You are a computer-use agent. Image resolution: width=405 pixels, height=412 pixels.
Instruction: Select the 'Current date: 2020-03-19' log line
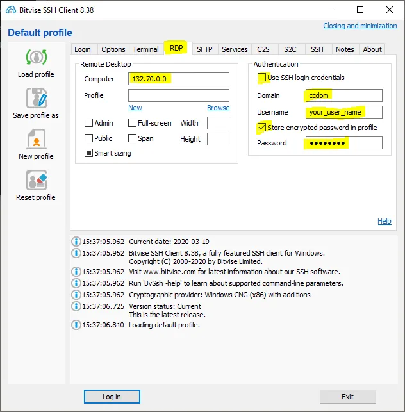(x=169, y=242)
